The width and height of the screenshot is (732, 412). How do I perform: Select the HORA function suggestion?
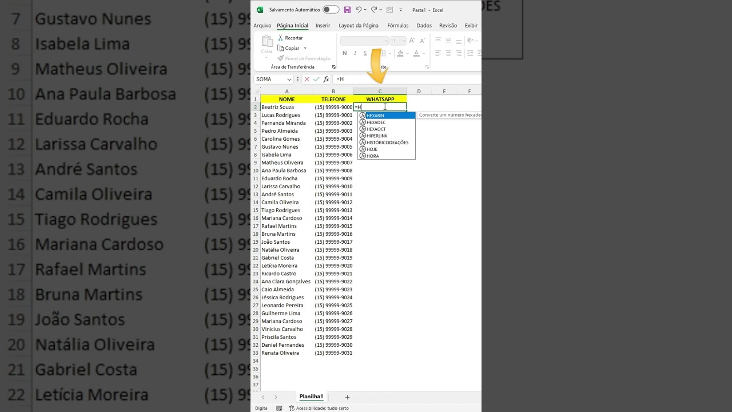click(x=387, y=156)
